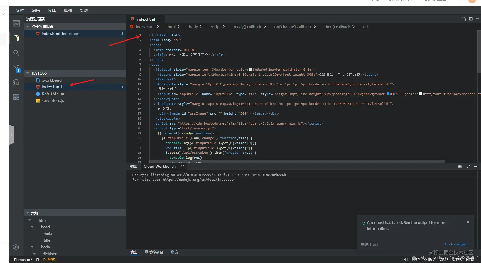Open the Cloud Workbench output channel dropdown
The image size is (481, 263).
tap(164, 166)
